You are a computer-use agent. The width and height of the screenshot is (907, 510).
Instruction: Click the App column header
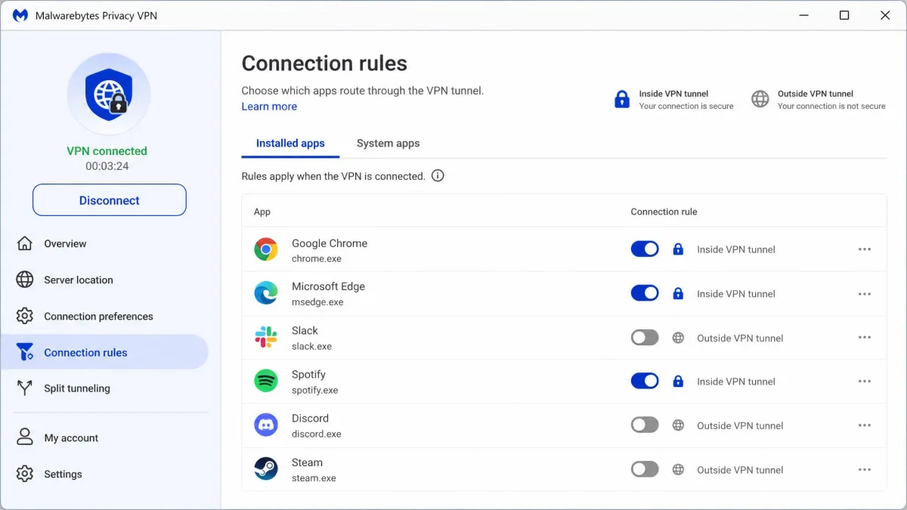click(x=262, y=212)
